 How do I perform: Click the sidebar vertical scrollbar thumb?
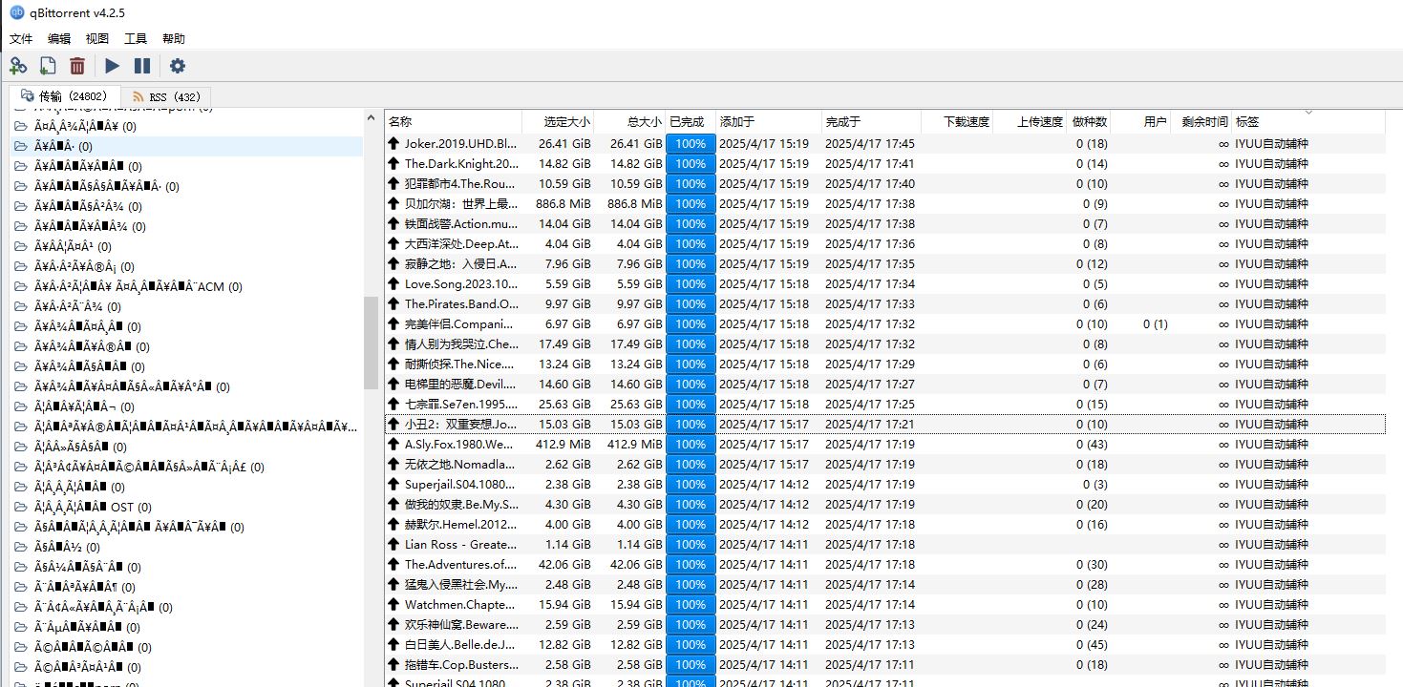click(x=371, y=343)
